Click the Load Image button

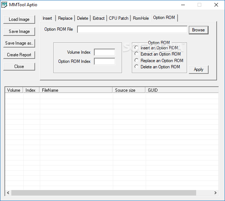pyautogui.click(x=19, y=19)
